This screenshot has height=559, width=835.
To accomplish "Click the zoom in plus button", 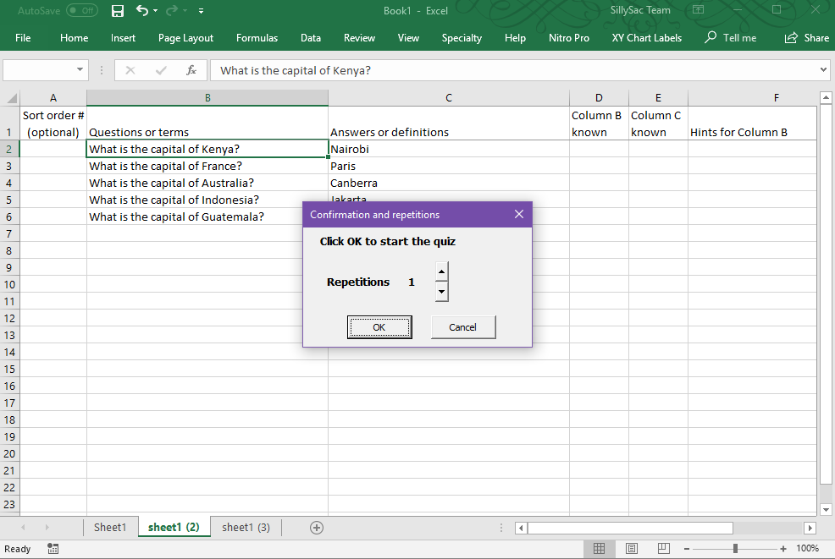I will coord(782,548).
